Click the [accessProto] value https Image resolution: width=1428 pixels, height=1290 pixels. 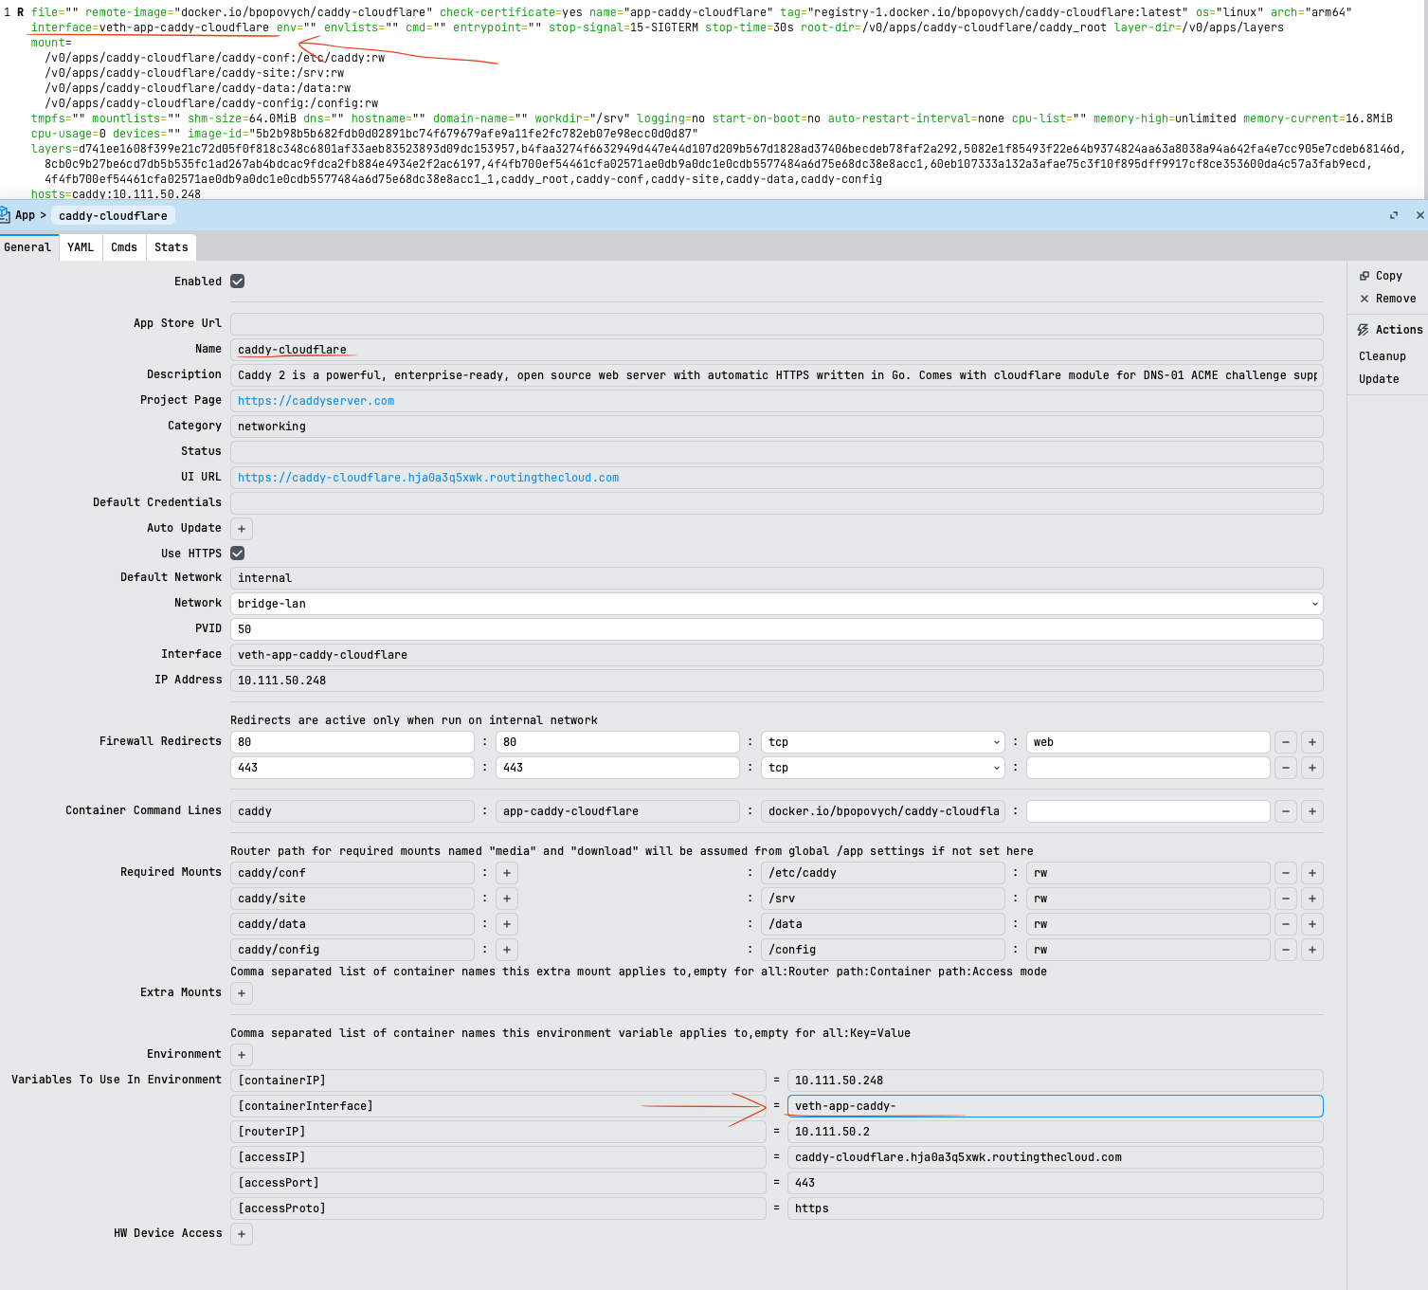1056,1208
